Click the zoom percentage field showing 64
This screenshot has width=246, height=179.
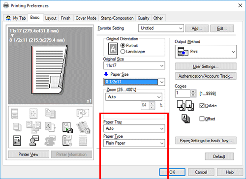point(145,105)
